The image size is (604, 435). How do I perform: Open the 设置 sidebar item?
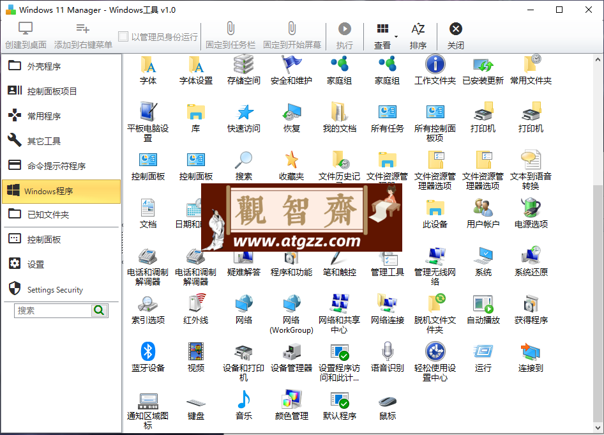click(62, 264)
